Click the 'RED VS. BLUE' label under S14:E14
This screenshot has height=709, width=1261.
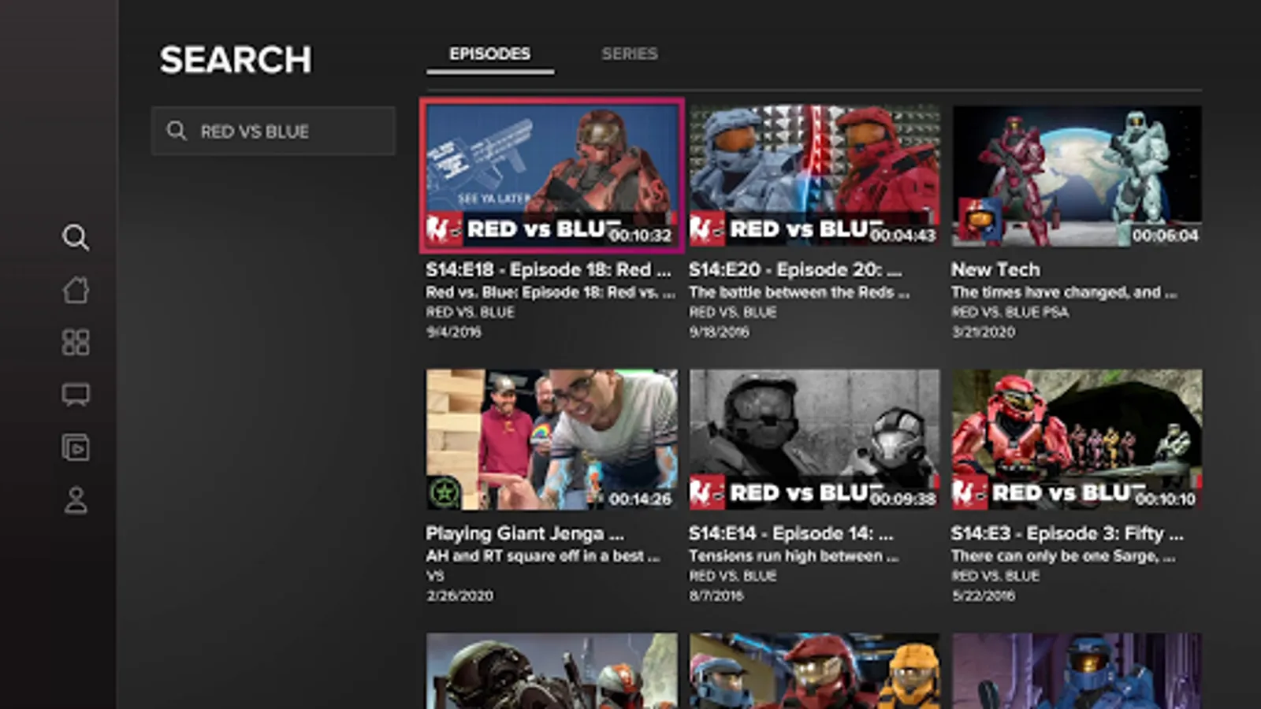point(733,576)
